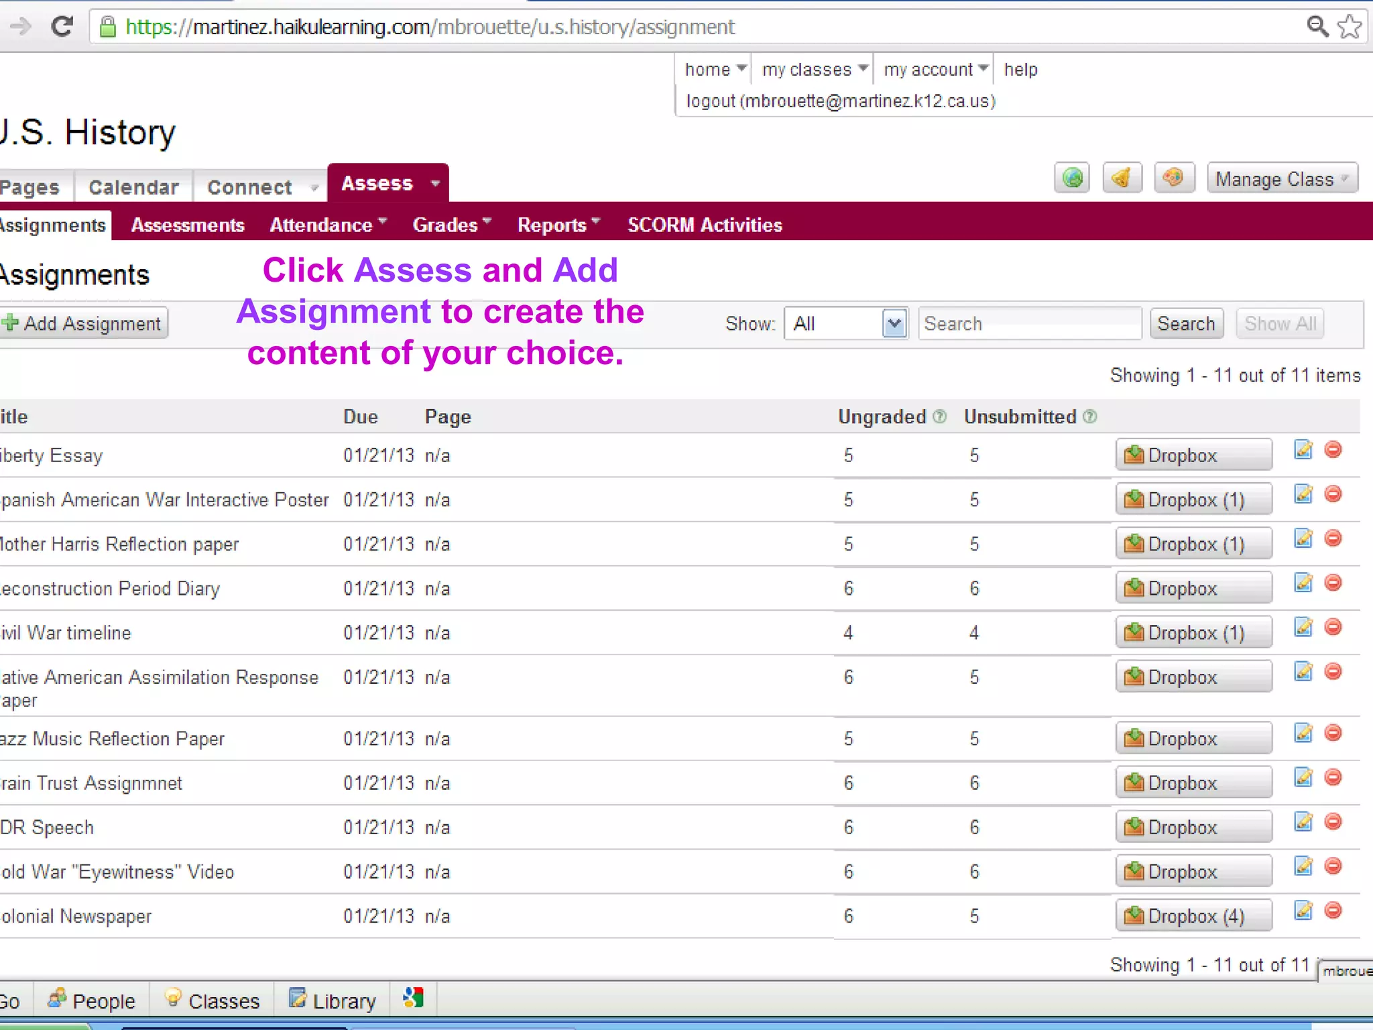Open People in the bottom bar

click(x=91, y=1000)
